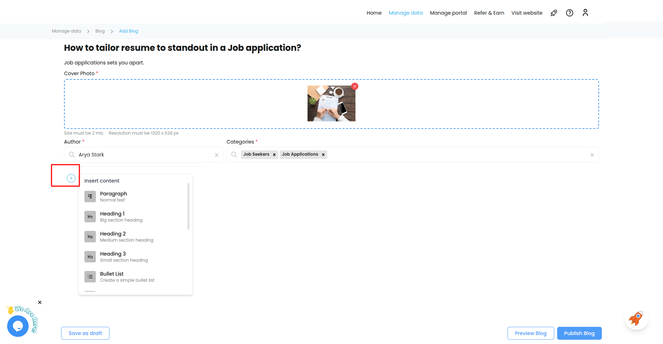Select Bullet List content option
The width and height of the screenshot is (663, 344).
click(x=112, y=277)
